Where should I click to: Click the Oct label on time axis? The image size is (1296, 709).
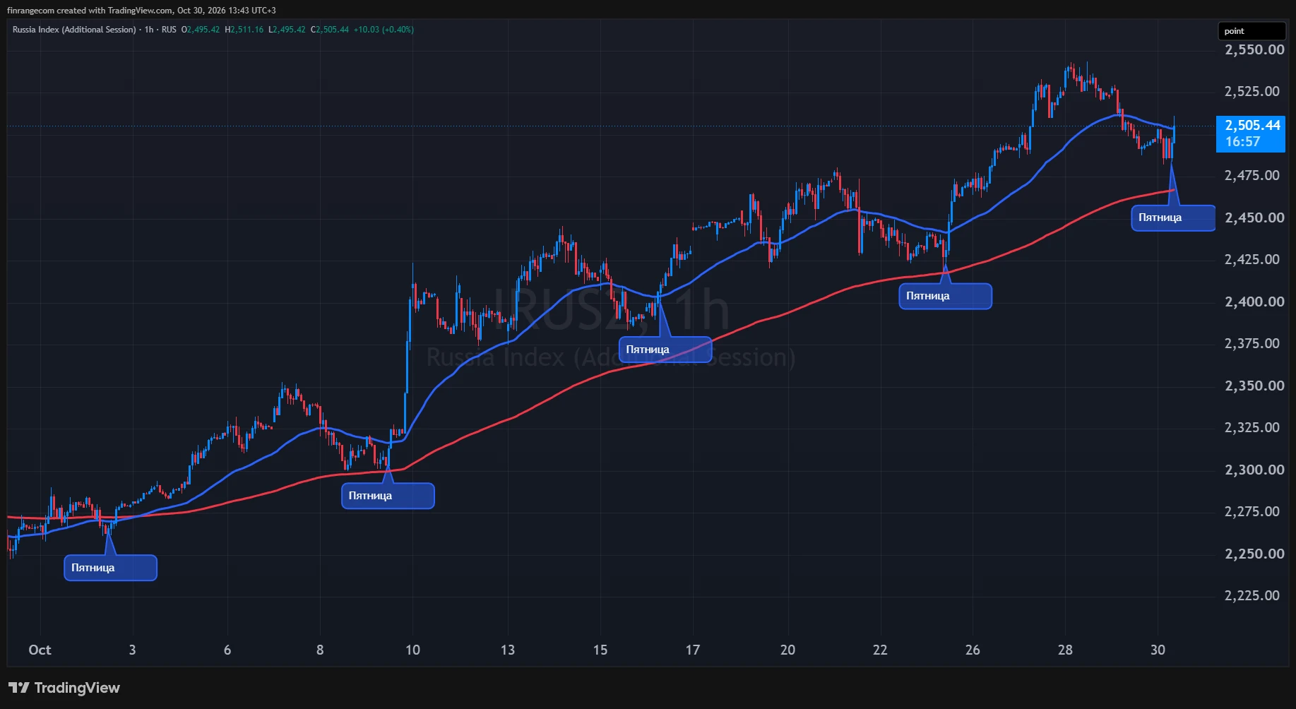pyautogui.click(x=40, y=650)
